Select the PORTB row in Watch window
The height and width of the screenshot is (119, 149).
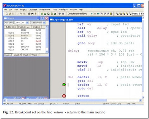(25, 36)
